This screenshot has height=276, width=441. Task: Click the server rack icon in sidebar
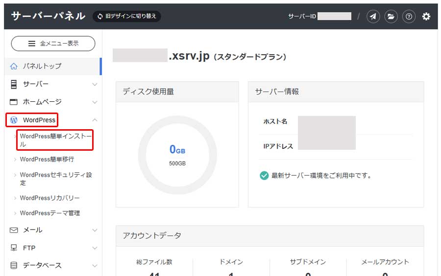pos(14,84)
